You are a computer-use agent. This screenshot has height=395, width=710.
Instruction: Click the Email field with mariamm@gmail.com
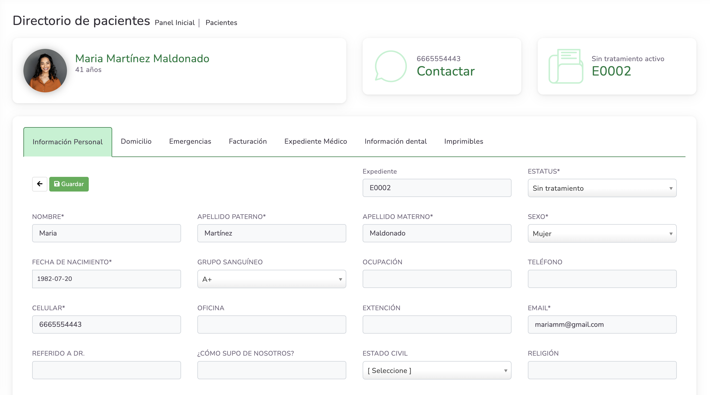click(602, 325)
